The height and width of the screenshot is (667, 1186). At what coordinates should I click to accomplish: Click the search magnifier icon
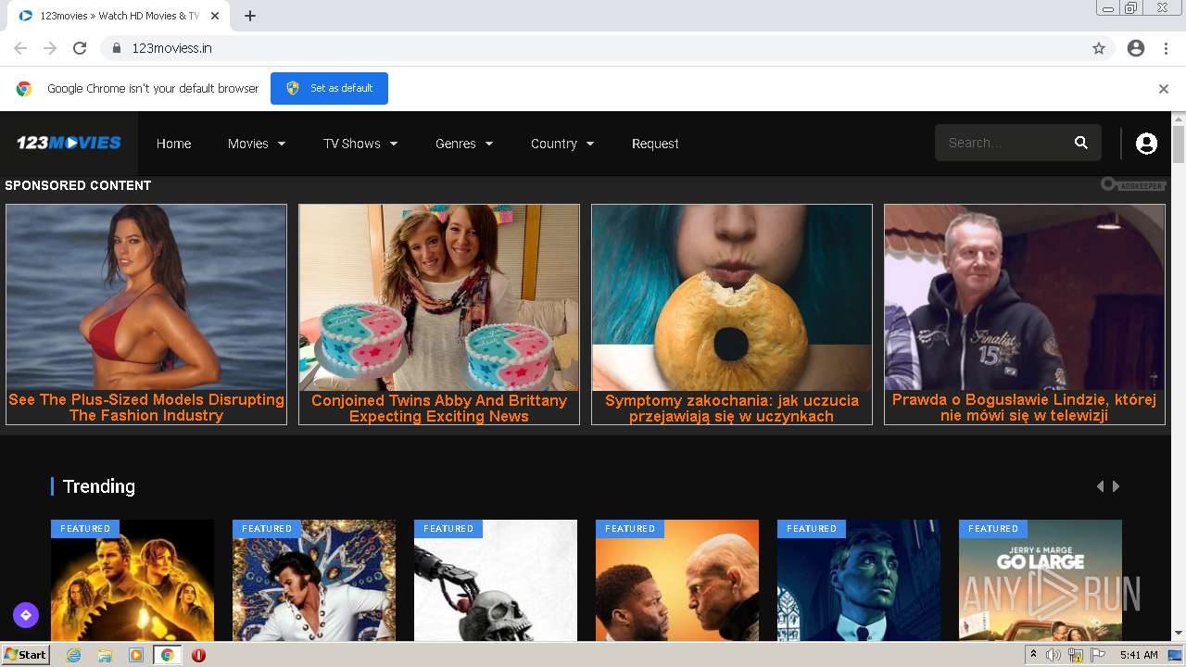coord(1080,143)
